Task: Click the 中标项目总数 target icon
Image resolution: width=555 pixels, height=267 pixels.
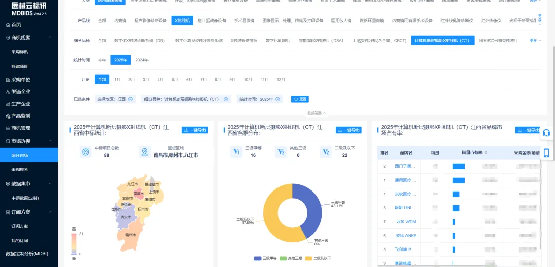Action: 85,151
